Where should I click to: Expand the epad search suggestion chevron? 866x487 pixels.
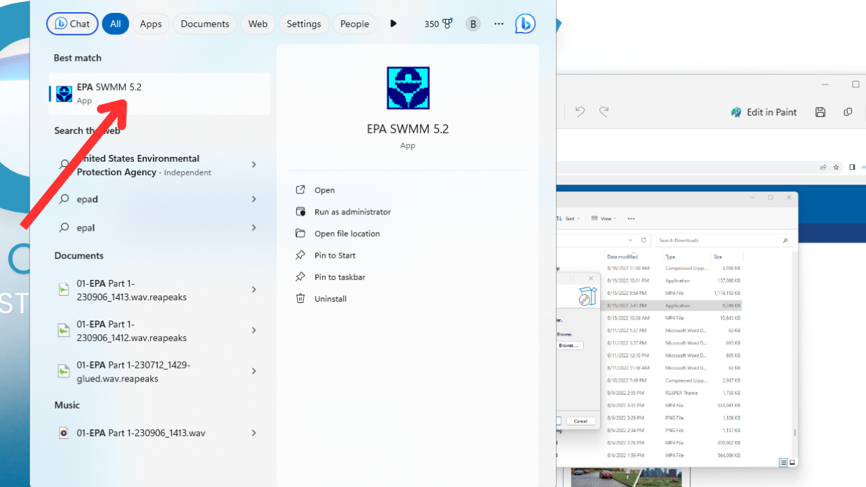(254, 199)
